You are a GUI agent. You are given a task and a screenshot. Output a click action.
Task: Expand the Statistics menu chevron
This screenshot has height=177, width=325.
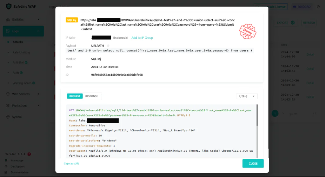pyautogui.click(x=38, y=19)
